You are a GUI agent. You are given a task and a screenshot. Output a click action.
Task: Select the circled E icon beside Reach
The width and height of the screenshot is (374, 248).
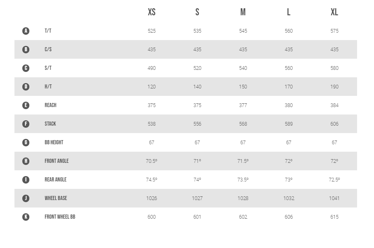coord(26,105)
